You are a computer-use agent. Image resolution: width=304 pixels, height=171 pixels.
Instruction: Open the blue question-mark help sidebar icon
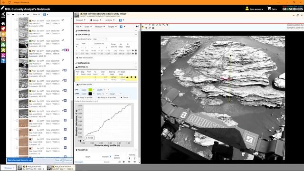(3, 61)
